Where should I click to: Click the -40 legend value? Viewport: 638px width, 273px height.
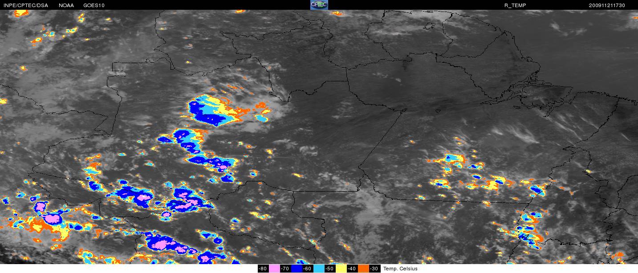coord(352,269)
